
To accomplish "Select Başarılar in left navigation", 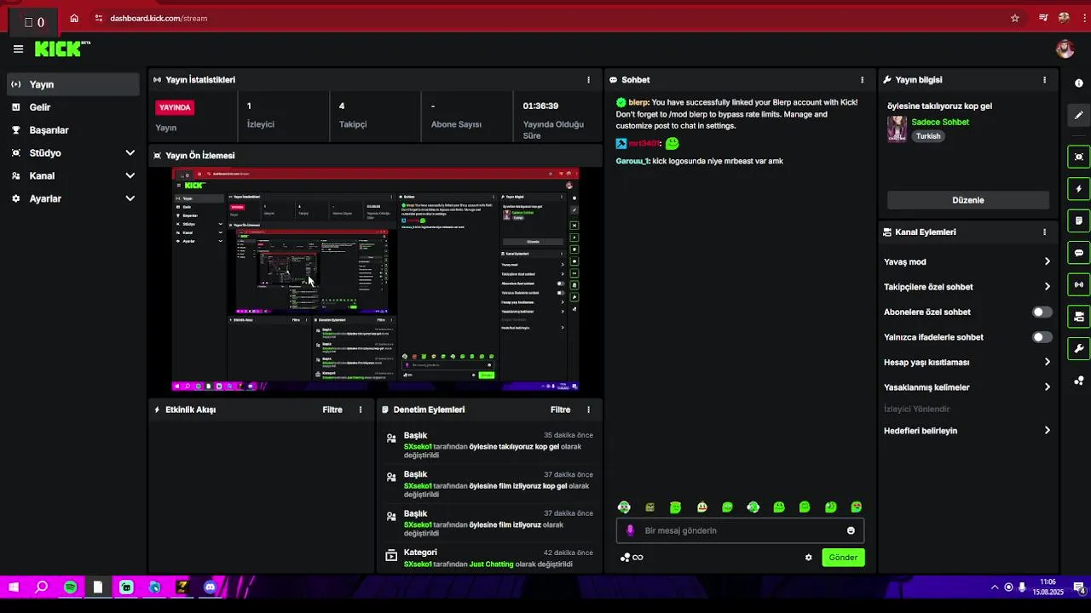I will (72, 130).
